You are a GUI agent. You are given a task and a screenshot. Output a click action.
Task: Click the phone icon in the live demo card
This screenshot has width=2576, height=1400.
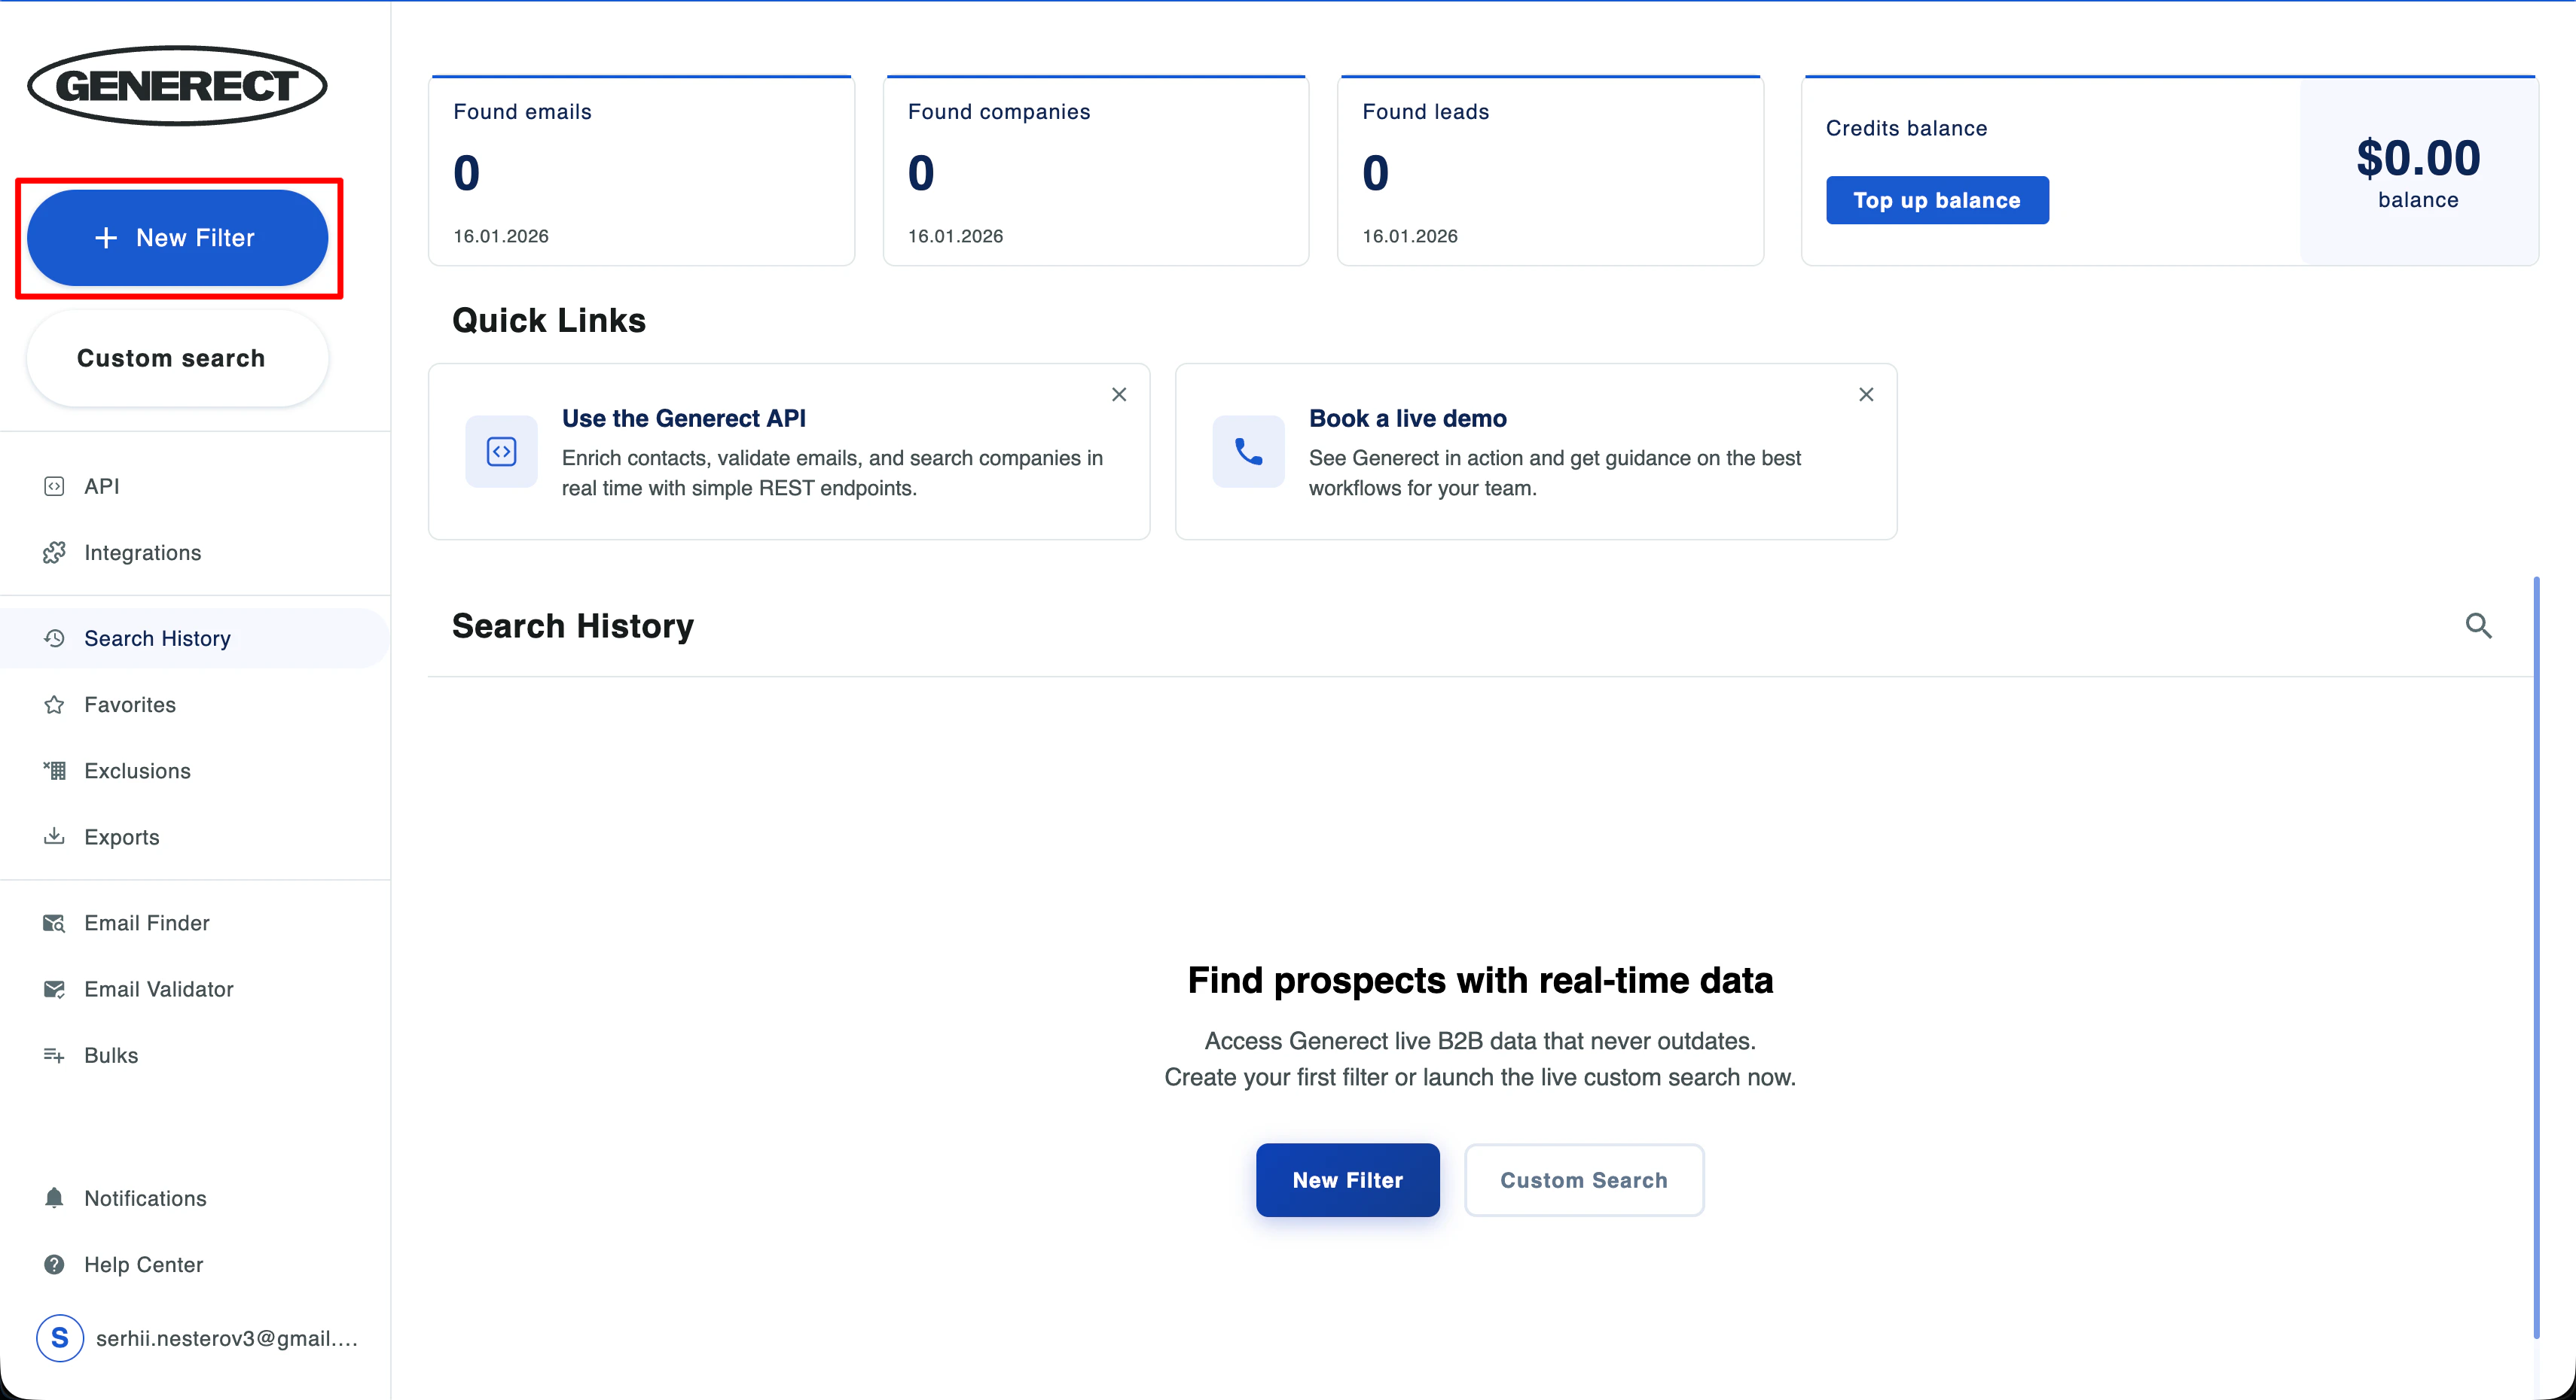click(1247, 452)
